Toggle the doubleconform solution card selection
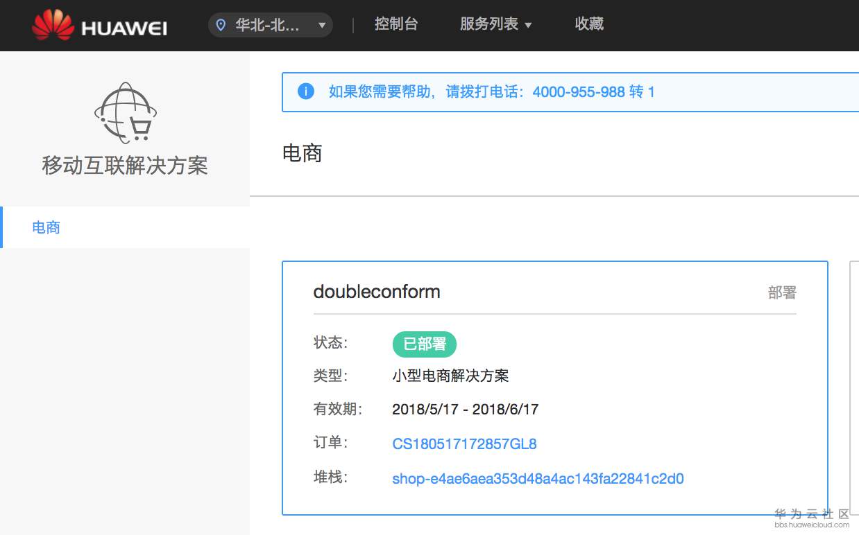Viewport: 859px width, 535px height. point(554,388)
